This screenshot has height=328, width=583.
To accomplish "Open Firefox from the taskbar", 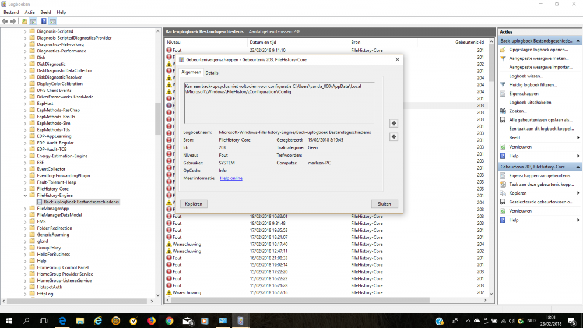I will [x=152, y=320].
